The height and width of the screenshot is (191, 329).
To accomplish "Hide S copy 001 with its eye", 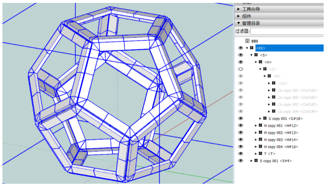I will tap(241, 160).
